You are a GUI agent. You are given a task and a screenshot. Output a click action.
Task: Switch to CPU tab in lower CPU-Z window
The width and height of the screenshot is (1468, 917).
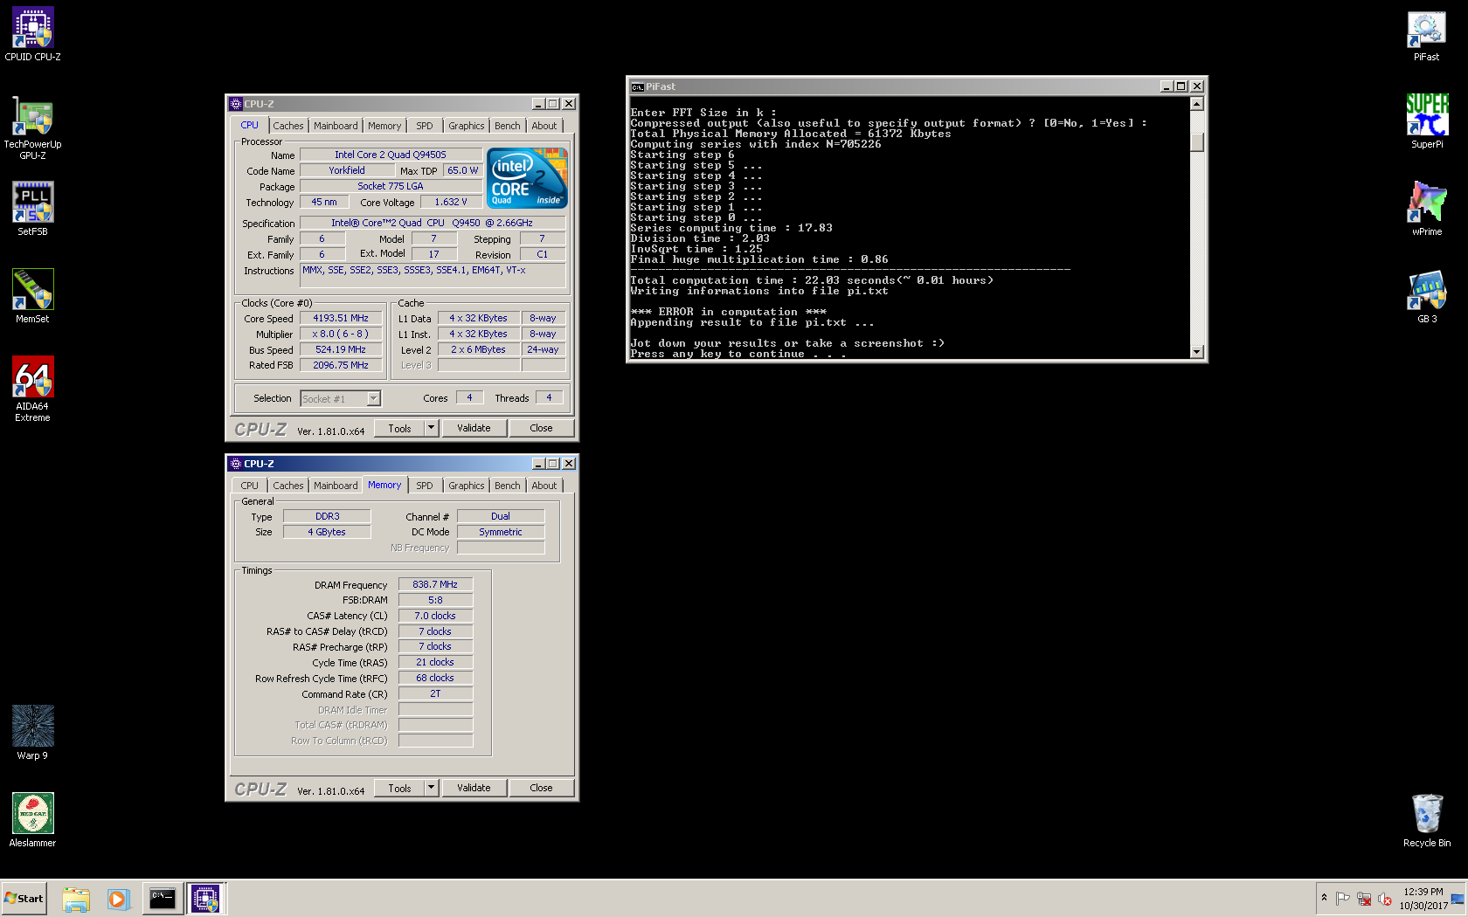point(250,486)
